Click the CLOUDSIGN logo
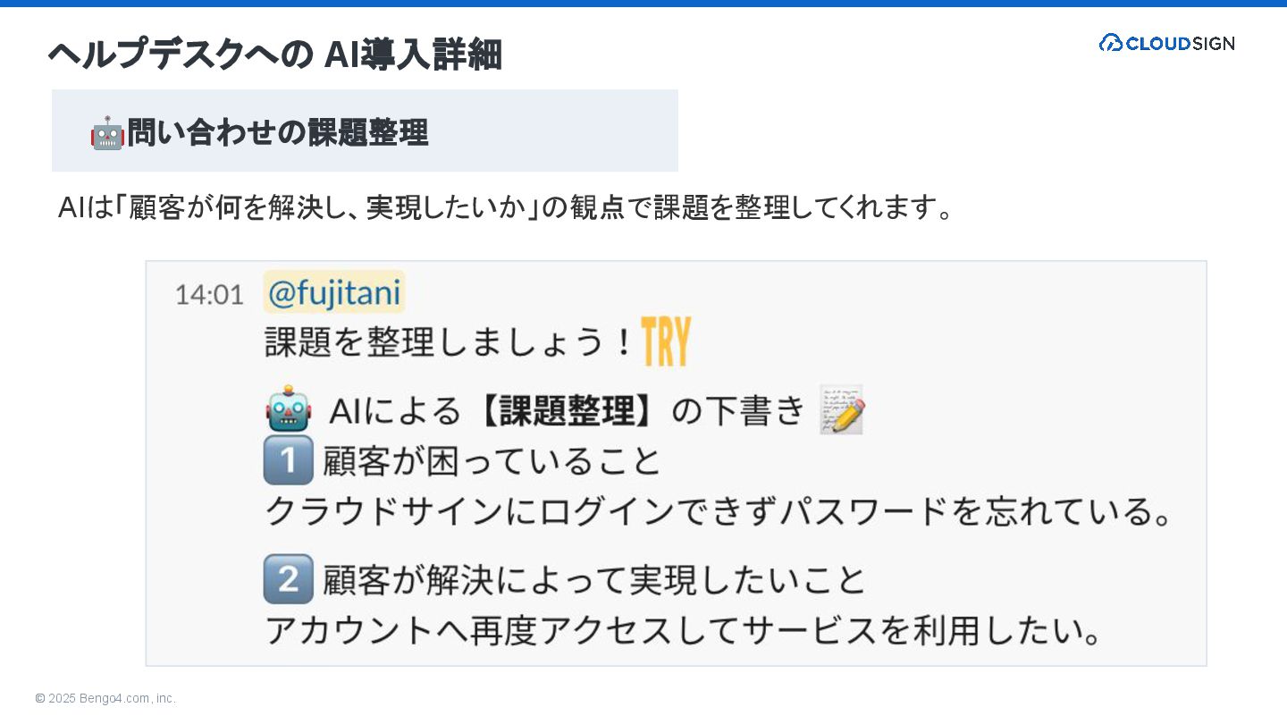 pyautogui.click(x=1166, y=42)
